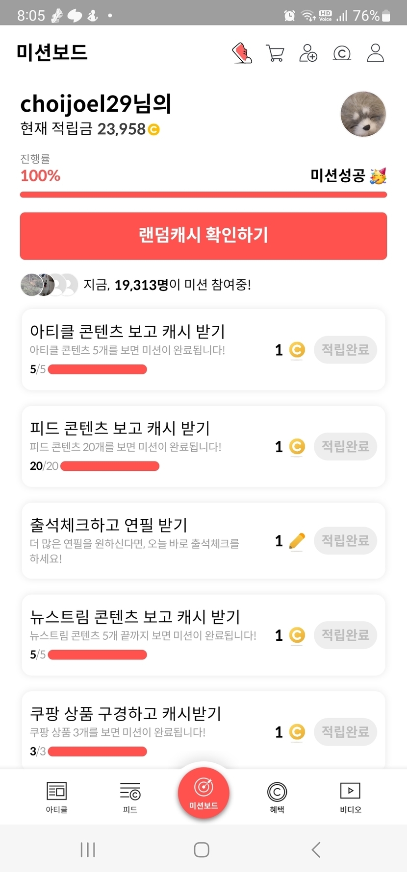This screenshot has width=407, height=872.
Task: Tap the 100% mission progress bar
Action: tap(203, 194)
